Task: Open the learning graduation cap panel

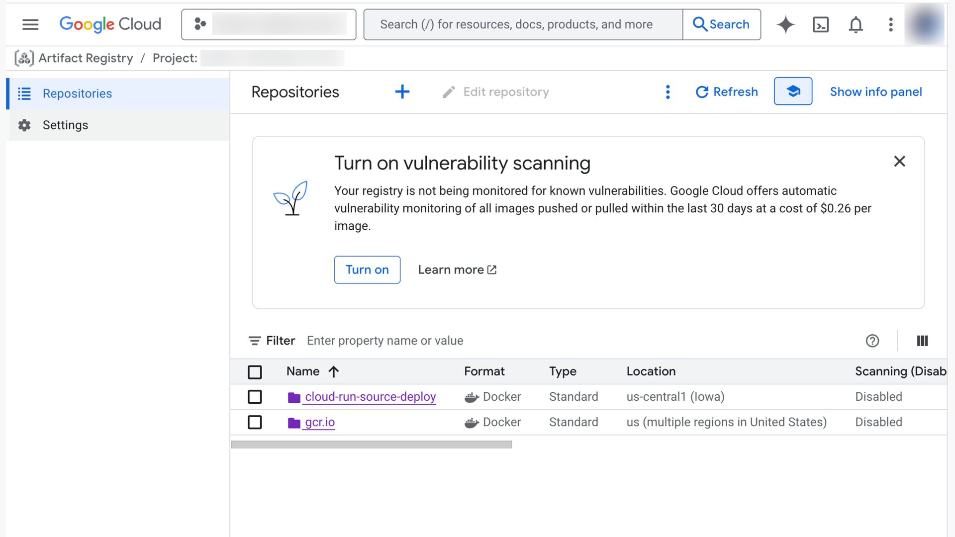Action: click(x=793, y=91)
